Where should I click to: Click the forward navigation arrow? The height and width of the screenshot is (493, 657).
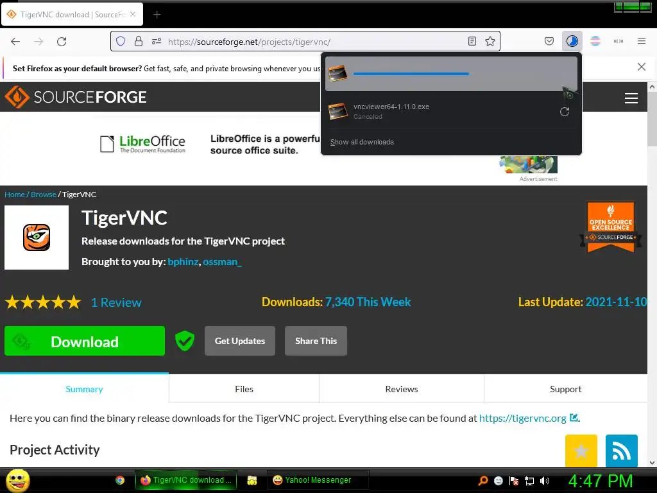pyautogui.click(x=38, y=42)
